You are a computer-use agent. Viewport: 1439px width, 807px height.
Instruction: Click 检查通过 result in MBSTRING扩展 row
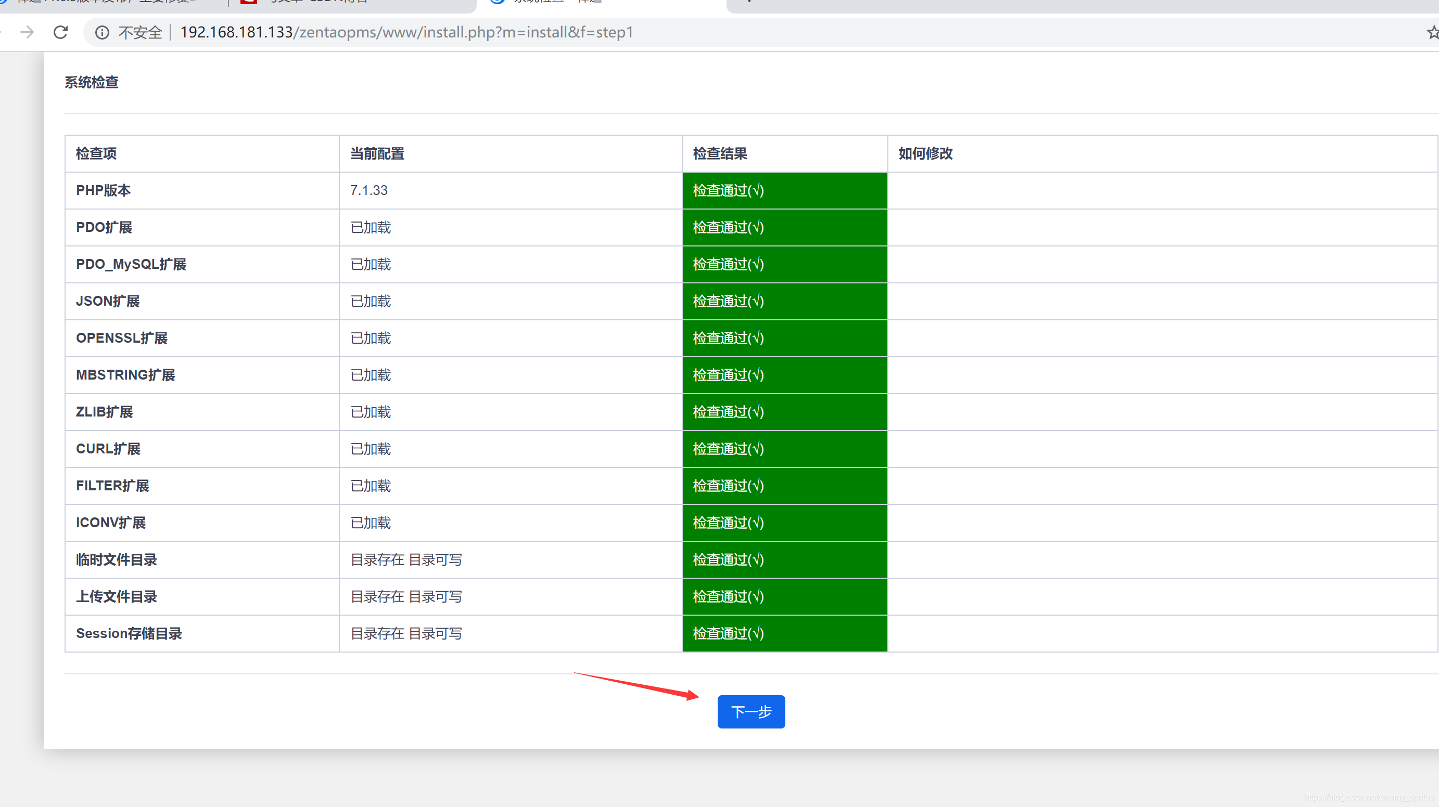(729, 375)
